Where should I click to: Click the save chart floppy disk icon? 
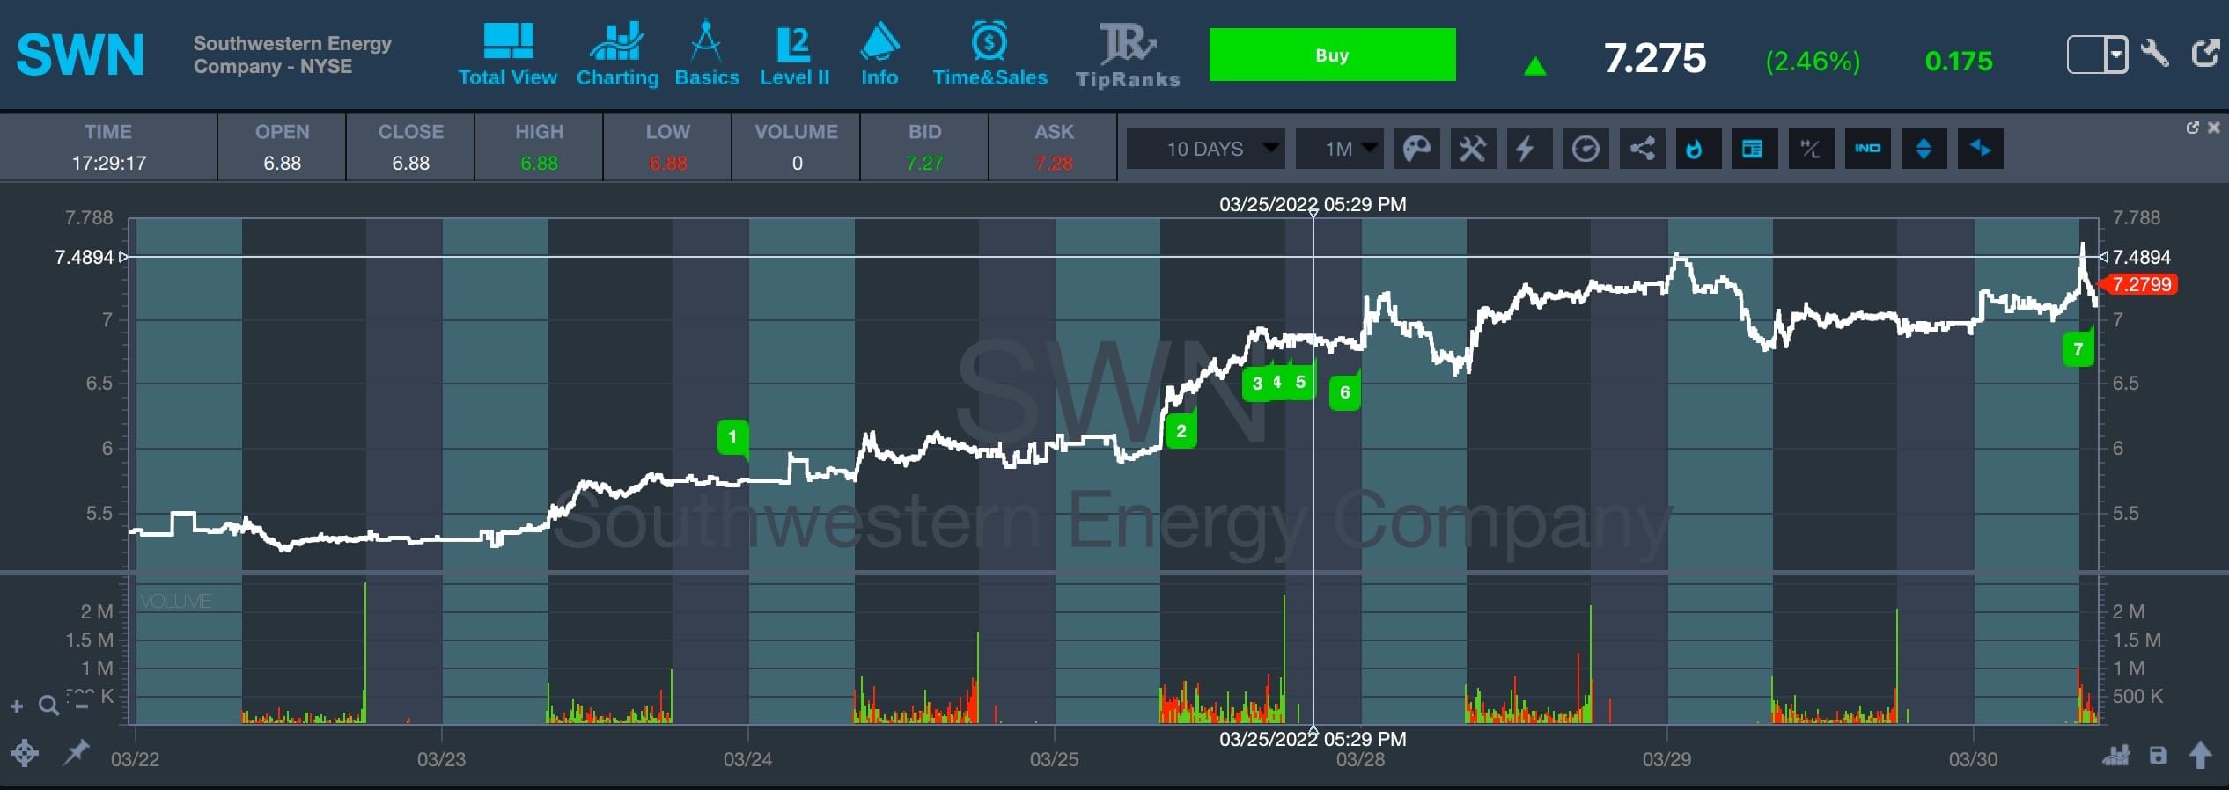click(x=2158, y=755)
